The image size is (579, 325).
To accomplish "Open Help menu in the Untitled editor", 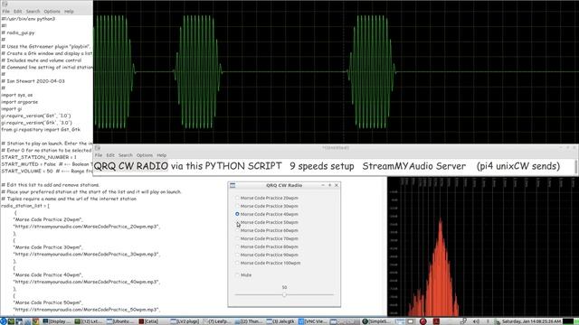I will point(162,155).
